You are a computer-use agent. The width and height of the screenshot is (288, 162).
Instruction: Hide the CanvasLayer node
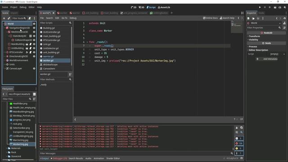[x=34, y=68]
